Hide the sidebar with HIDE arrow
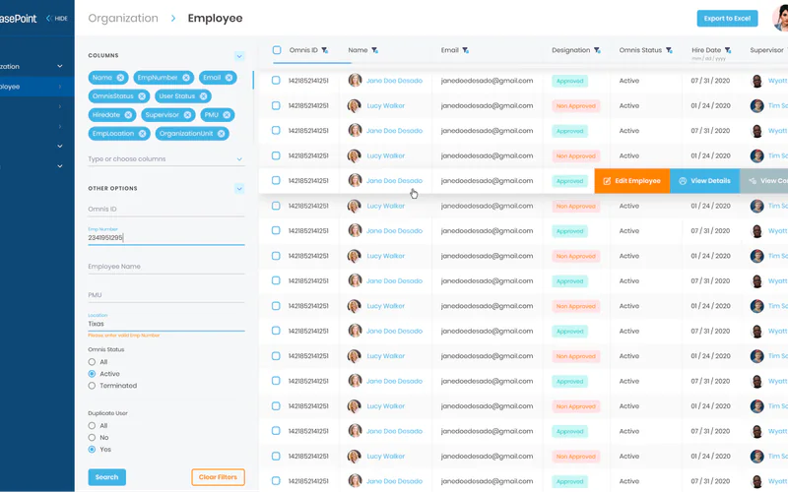 (56, 18)
